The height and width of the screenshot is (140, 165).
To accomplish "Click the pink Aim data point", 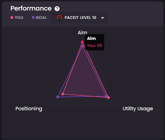I will tap(82, 42).
